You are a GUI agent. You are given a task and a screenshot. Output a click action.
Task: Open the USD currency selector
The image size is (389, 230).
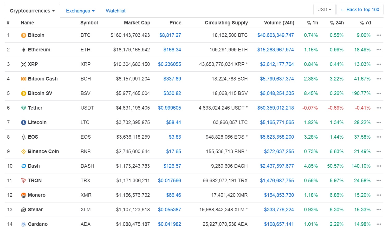[x=324, y=10]
